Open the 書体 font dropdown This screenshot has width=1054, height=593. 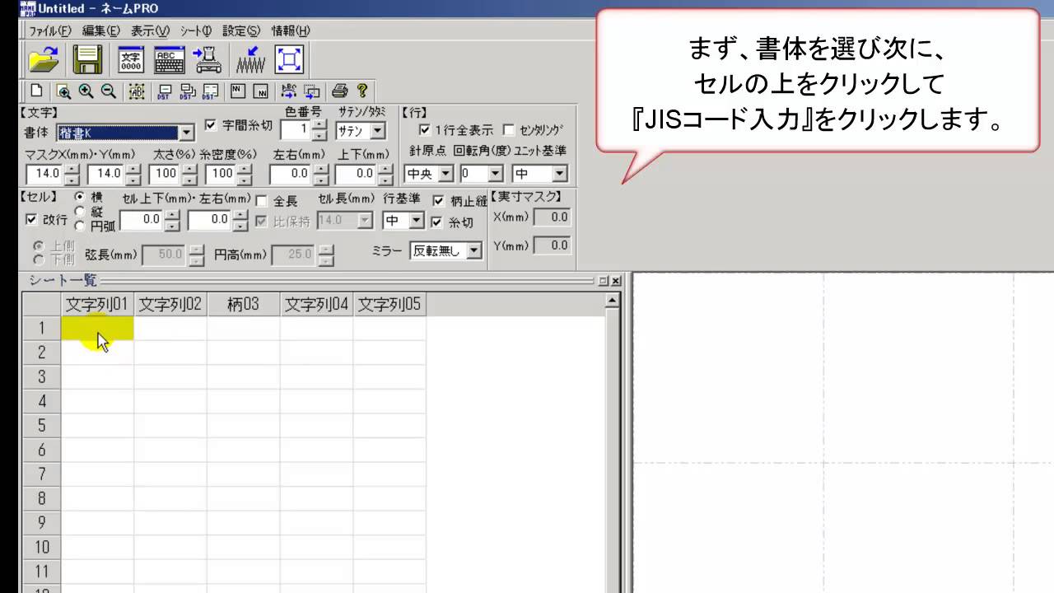pyautogui.click(x=187, y=133)
